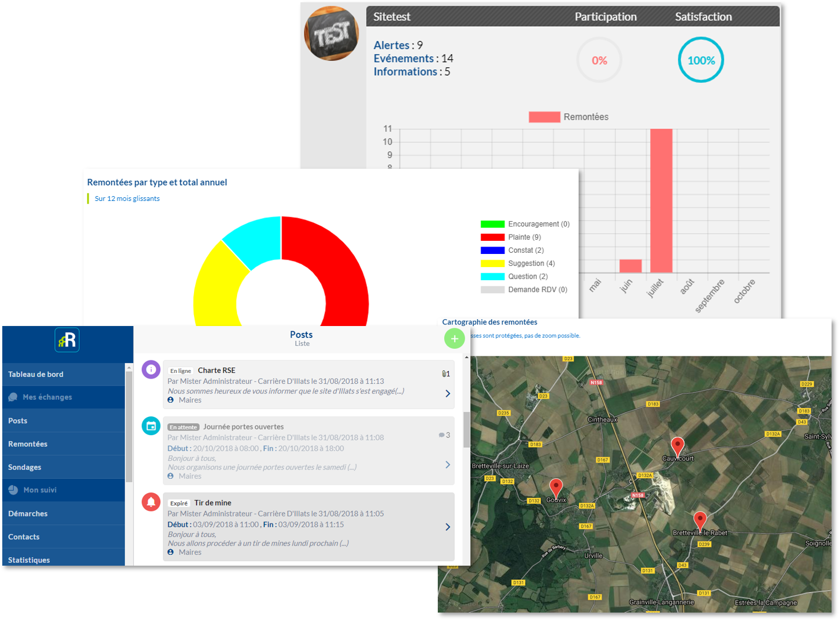Click the pie chart icon beside Mon suivi
The width and height of the screenshot is (839, 620).
pos(13,490)
